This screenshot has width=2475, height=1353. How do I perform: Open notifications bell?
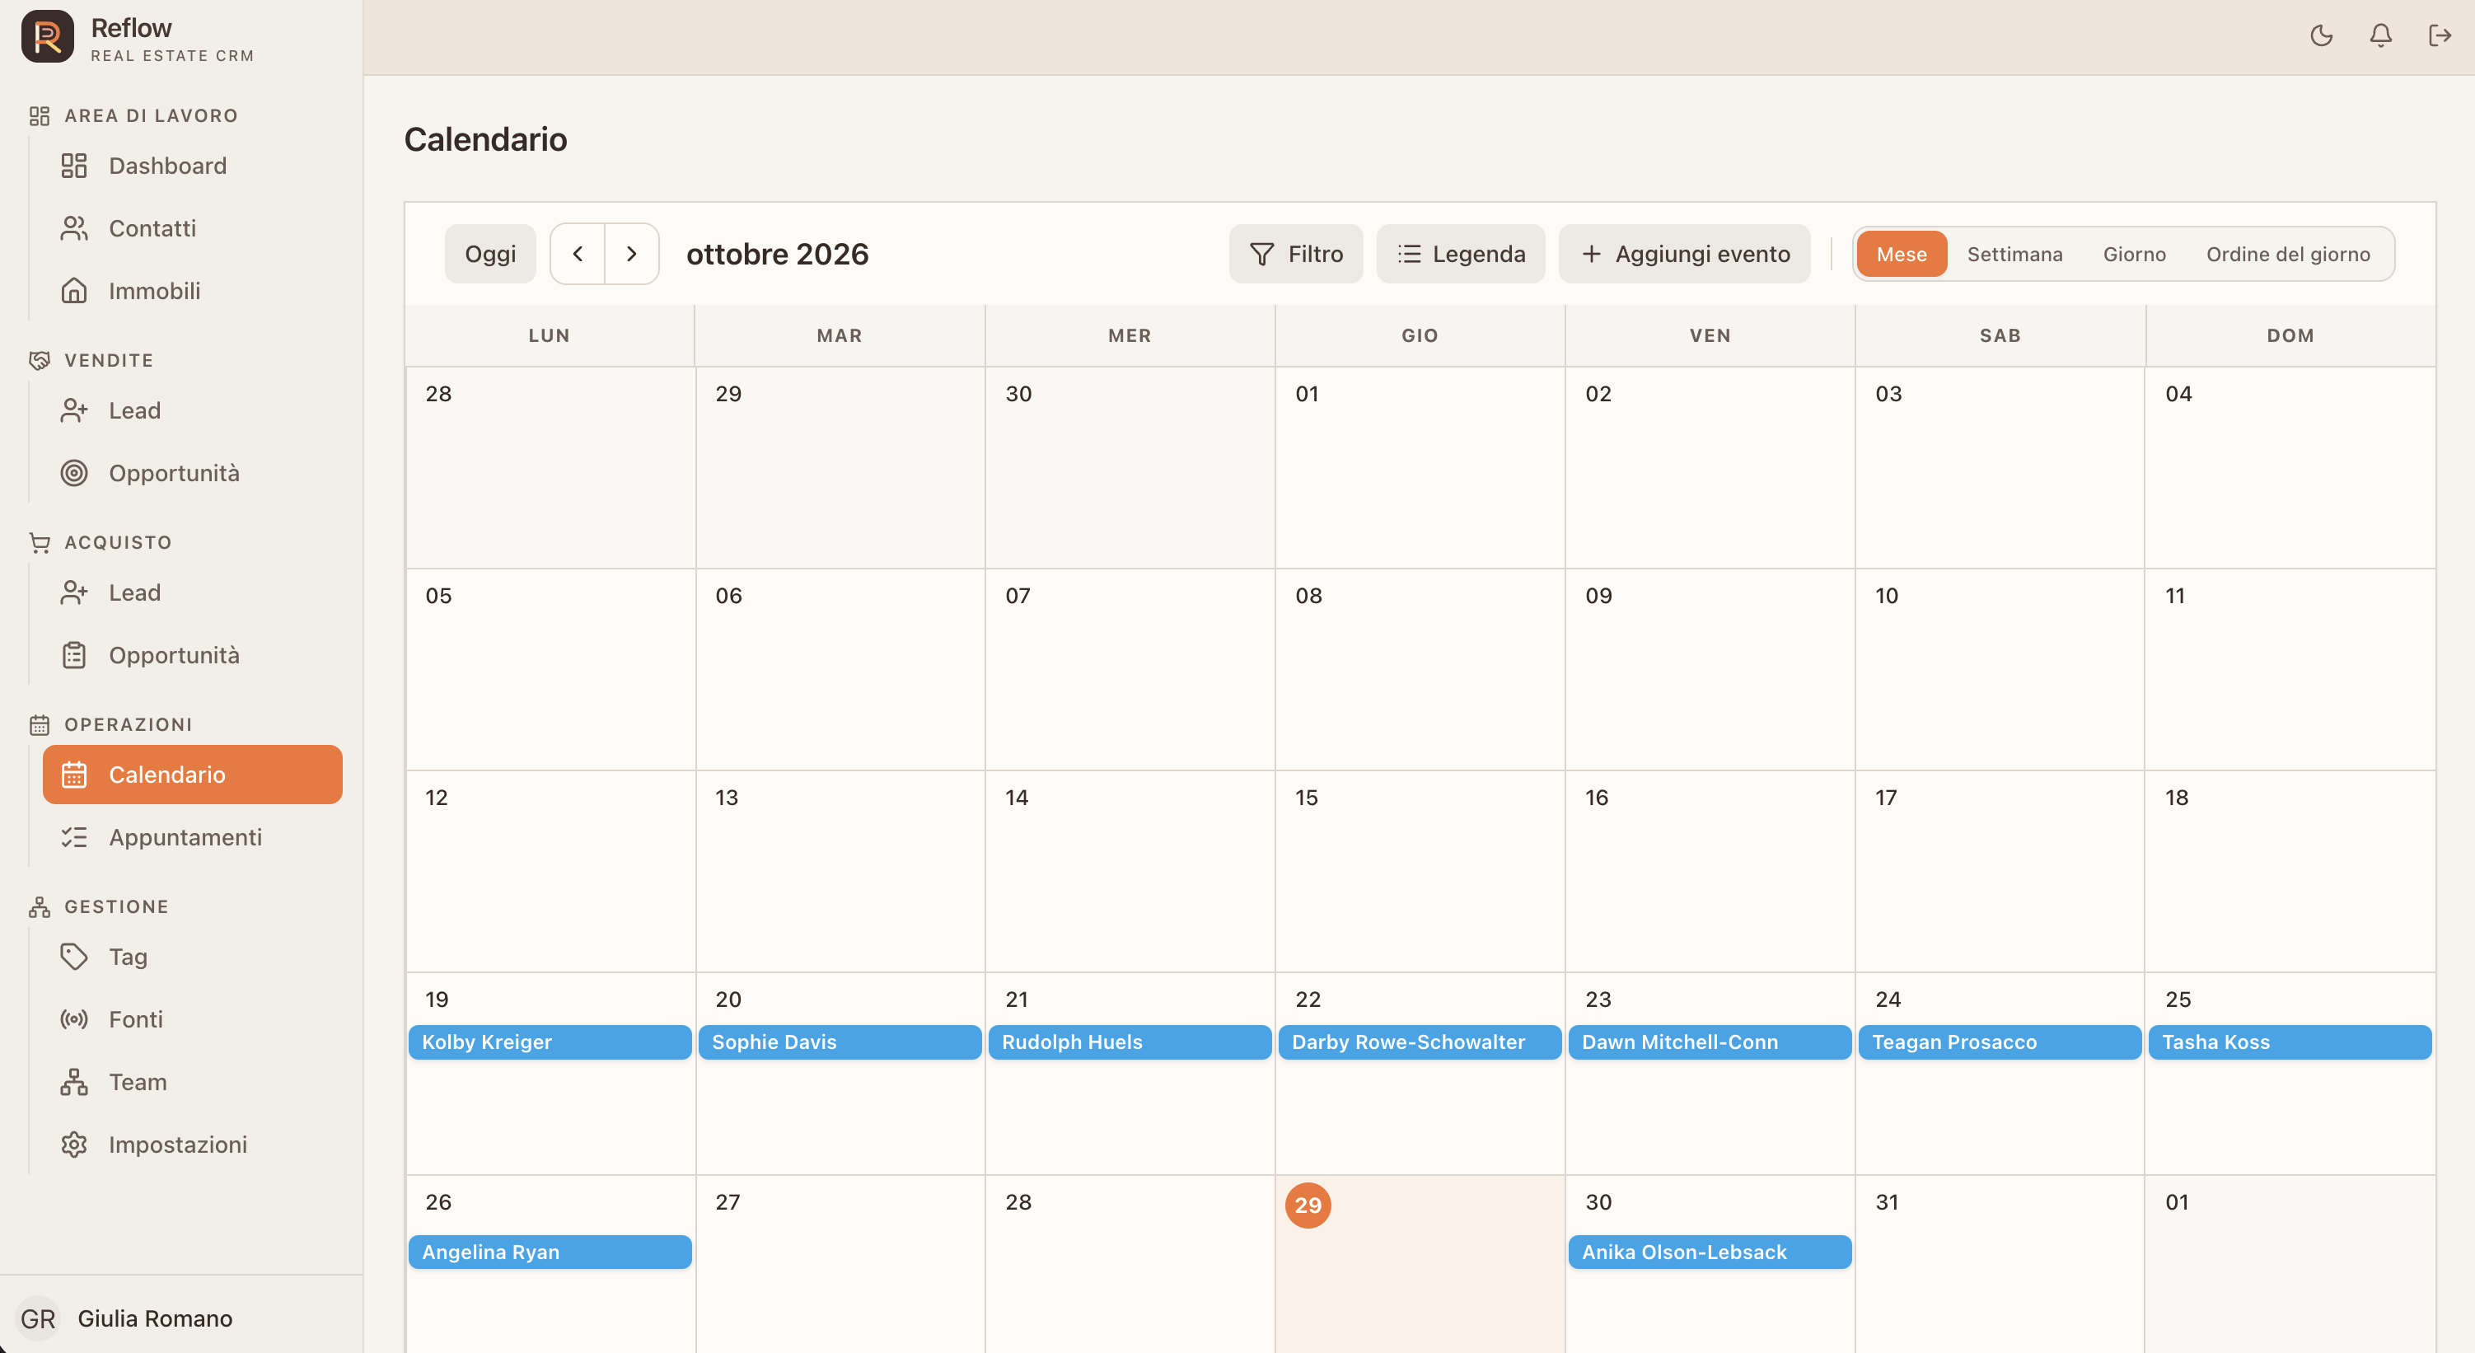coord(2381,35)
